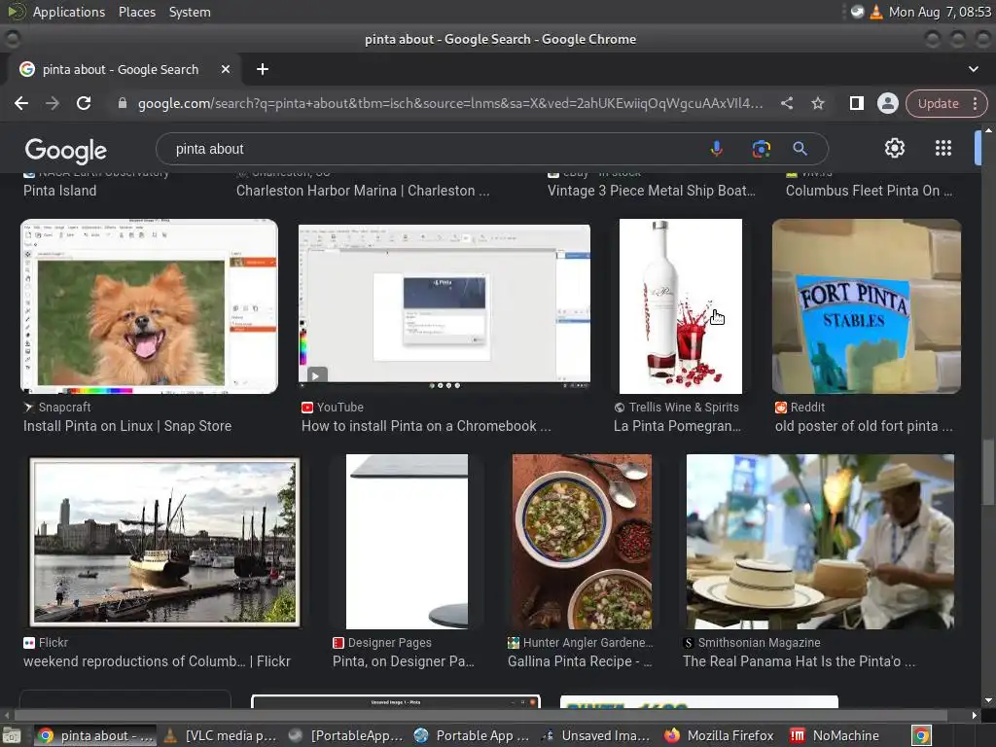Show desktop via taskbar corner icon
996x747 pixels.
[x=11, y=735]
